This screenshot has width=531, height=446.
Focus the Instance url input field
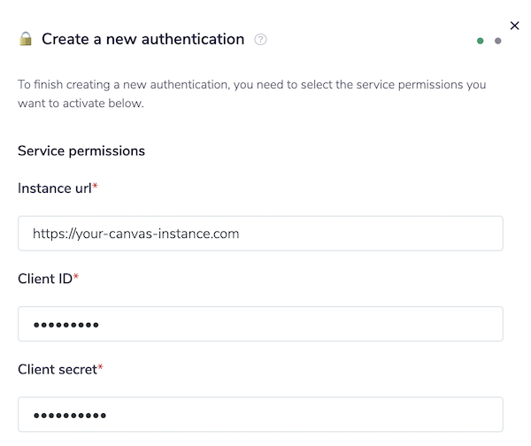pos(260,234)
